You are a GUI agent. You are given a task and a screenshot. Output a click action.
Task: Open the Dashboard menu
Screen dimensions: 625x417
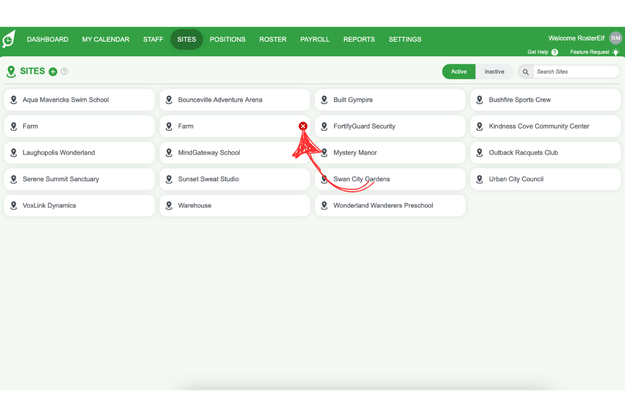[x=47, y=40]
